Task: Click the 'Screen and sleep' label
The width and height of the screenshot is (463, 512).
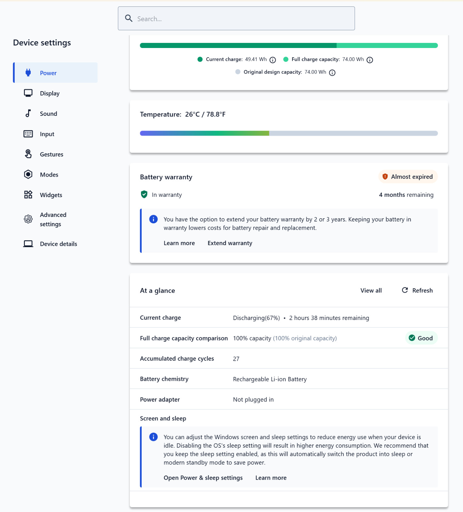Action: coord(163,418)
